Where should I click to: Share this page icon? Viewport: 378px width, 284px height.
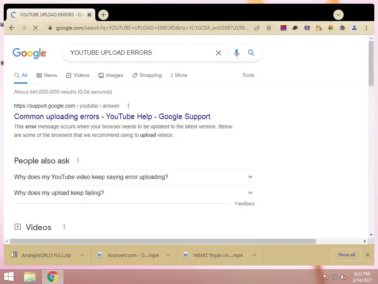[x=257, y=28]
